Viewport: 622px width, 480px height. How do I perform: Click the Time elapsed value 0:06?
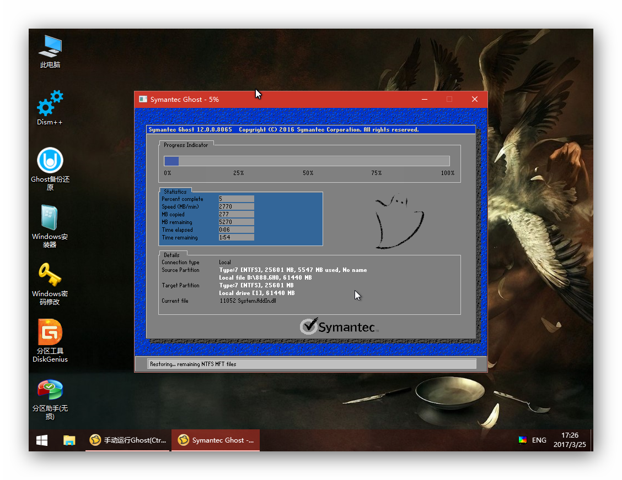coord(236,230)
